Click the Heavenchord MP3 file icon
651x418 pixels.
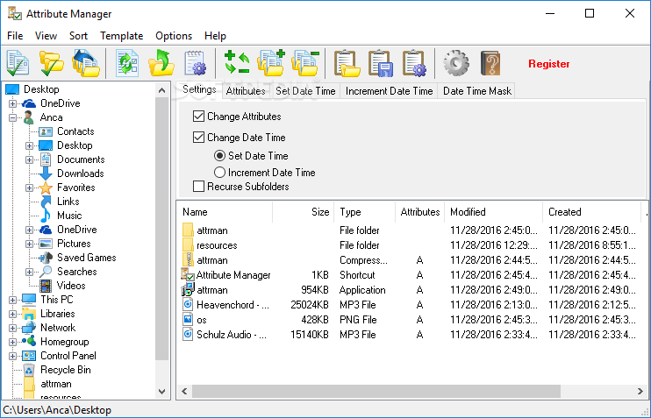pos(188,305)
